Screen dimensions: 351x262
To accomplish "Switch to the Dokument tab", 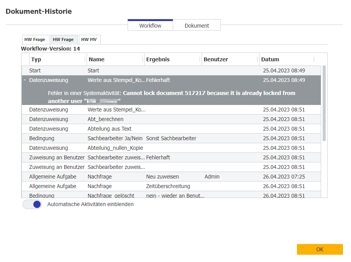I will (x=197, y=26).
